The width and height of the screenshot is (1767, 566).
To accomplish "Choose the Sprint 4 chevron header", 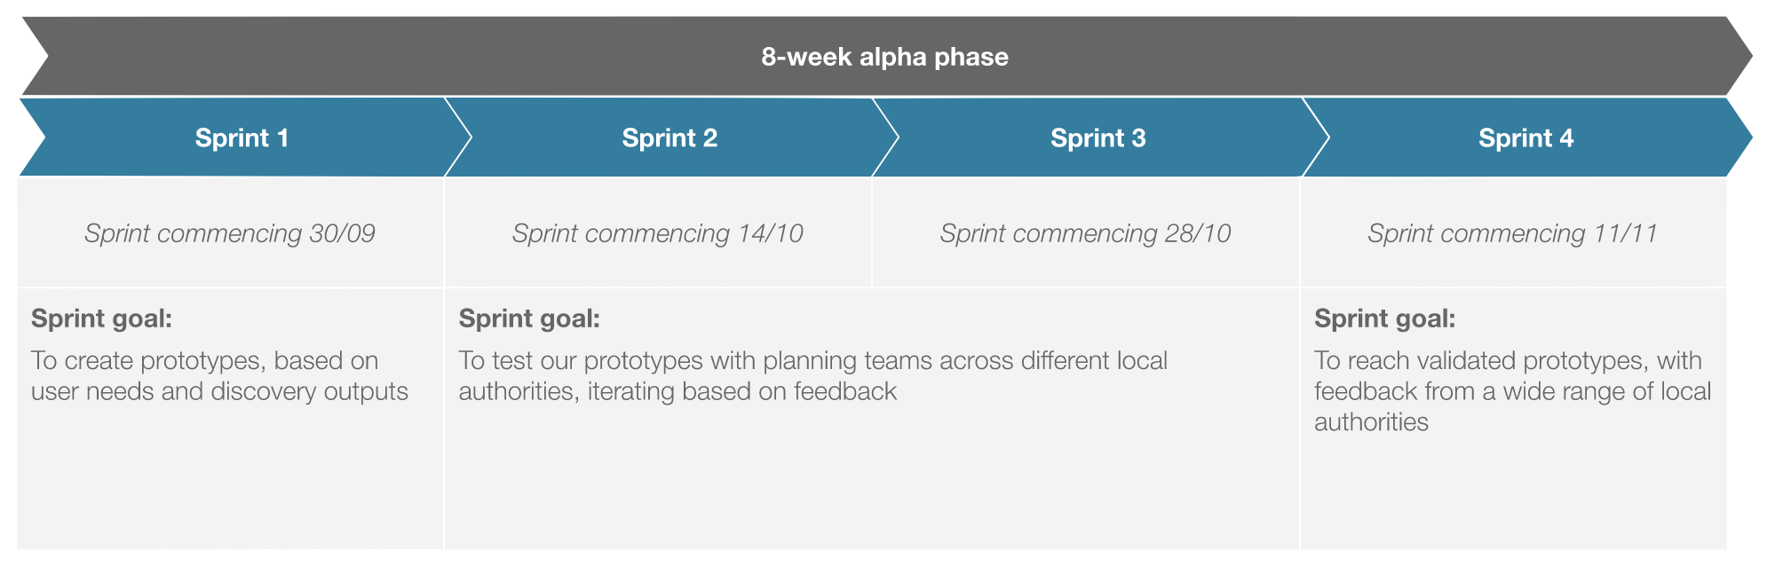I will [1525, 138].
